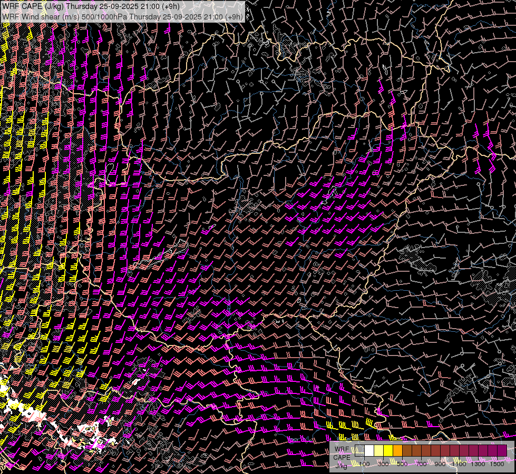Click the WRF Wind shear title line
The width and height of the screenshot is (516, 474).
(x=122, y=17)
